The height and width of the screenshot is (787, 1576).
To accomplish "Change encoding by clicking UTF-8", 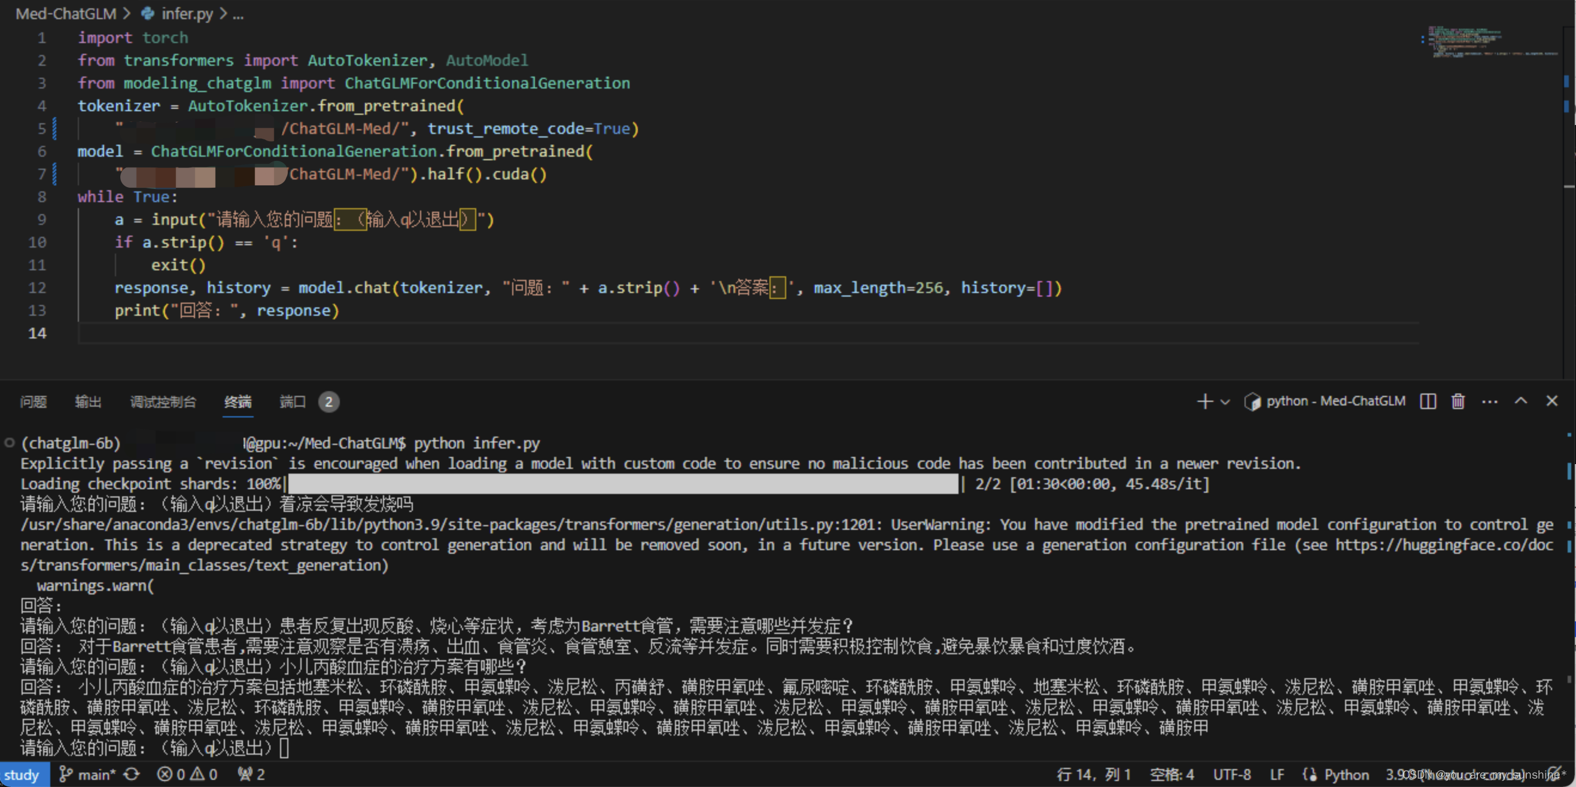I will click(1231, 774).
